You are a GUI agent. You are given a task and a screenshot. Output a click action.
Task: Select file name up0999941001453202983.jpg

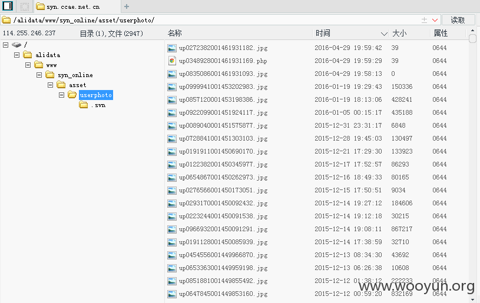point(223,87)
